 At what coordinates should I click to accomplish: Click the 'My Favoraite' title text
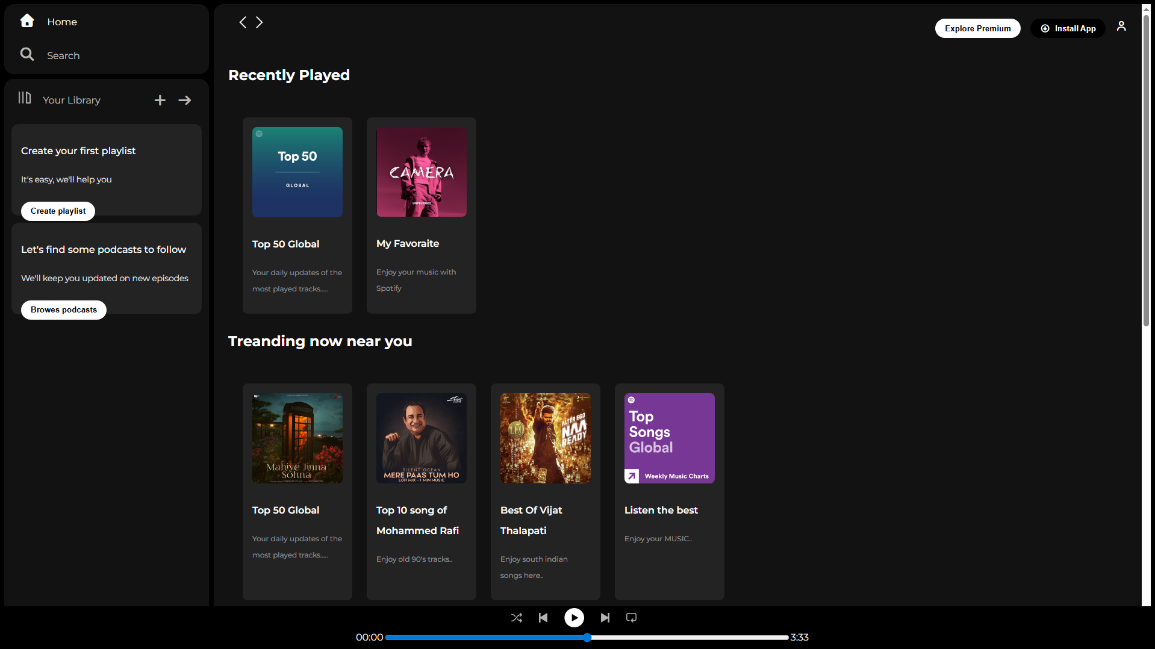click(x=408, y=243)
